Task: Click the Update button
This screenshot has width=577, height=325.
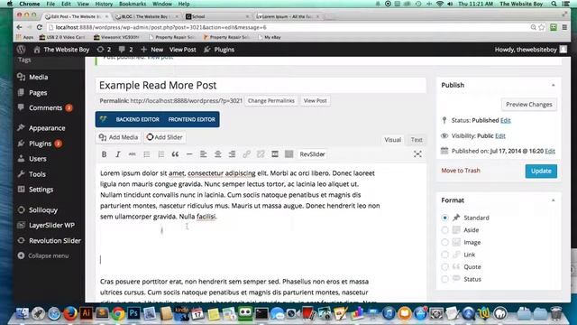Action: [541, 171]
